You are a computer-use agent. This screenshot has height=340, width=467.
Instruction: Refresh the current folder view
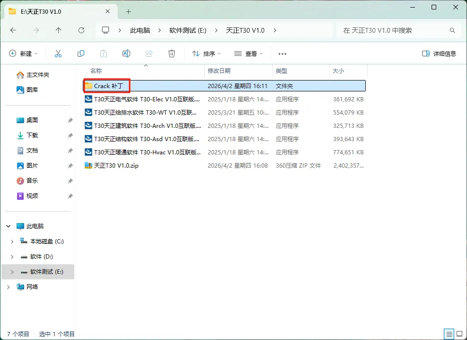[81, 30]
